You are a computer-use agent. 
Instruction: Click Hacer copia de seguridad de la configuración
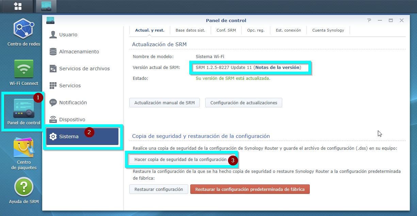tap(180, 160)
